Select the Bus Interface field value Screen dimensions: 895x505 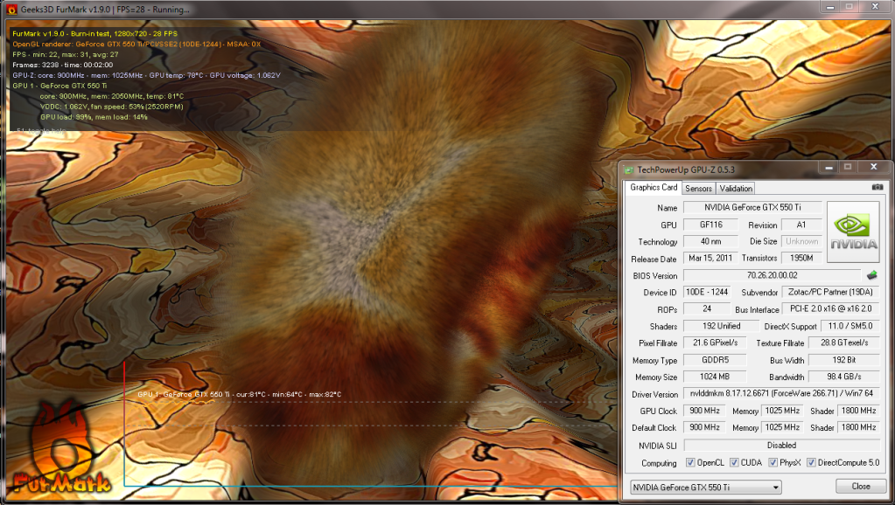830,309
